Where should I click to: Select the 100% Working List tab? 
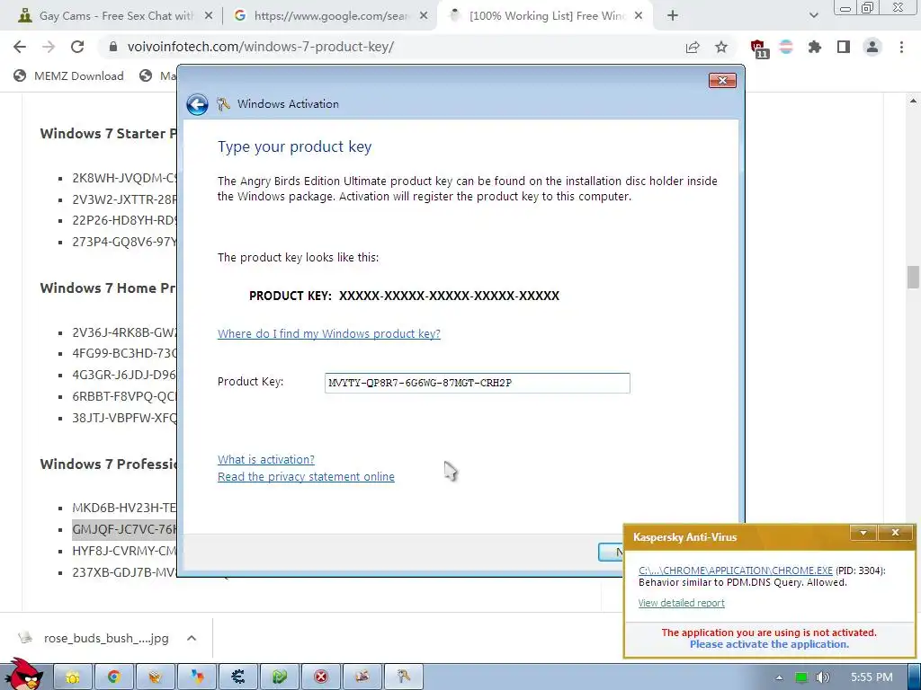[548, 16]
